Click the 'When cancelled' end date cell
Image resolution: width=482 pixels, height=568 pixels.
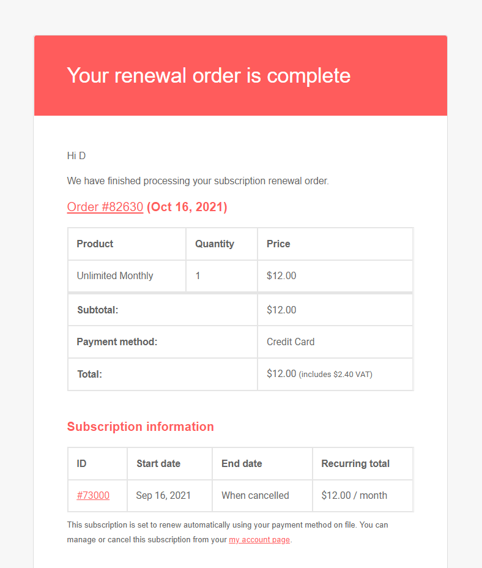(x=255, y=496)
